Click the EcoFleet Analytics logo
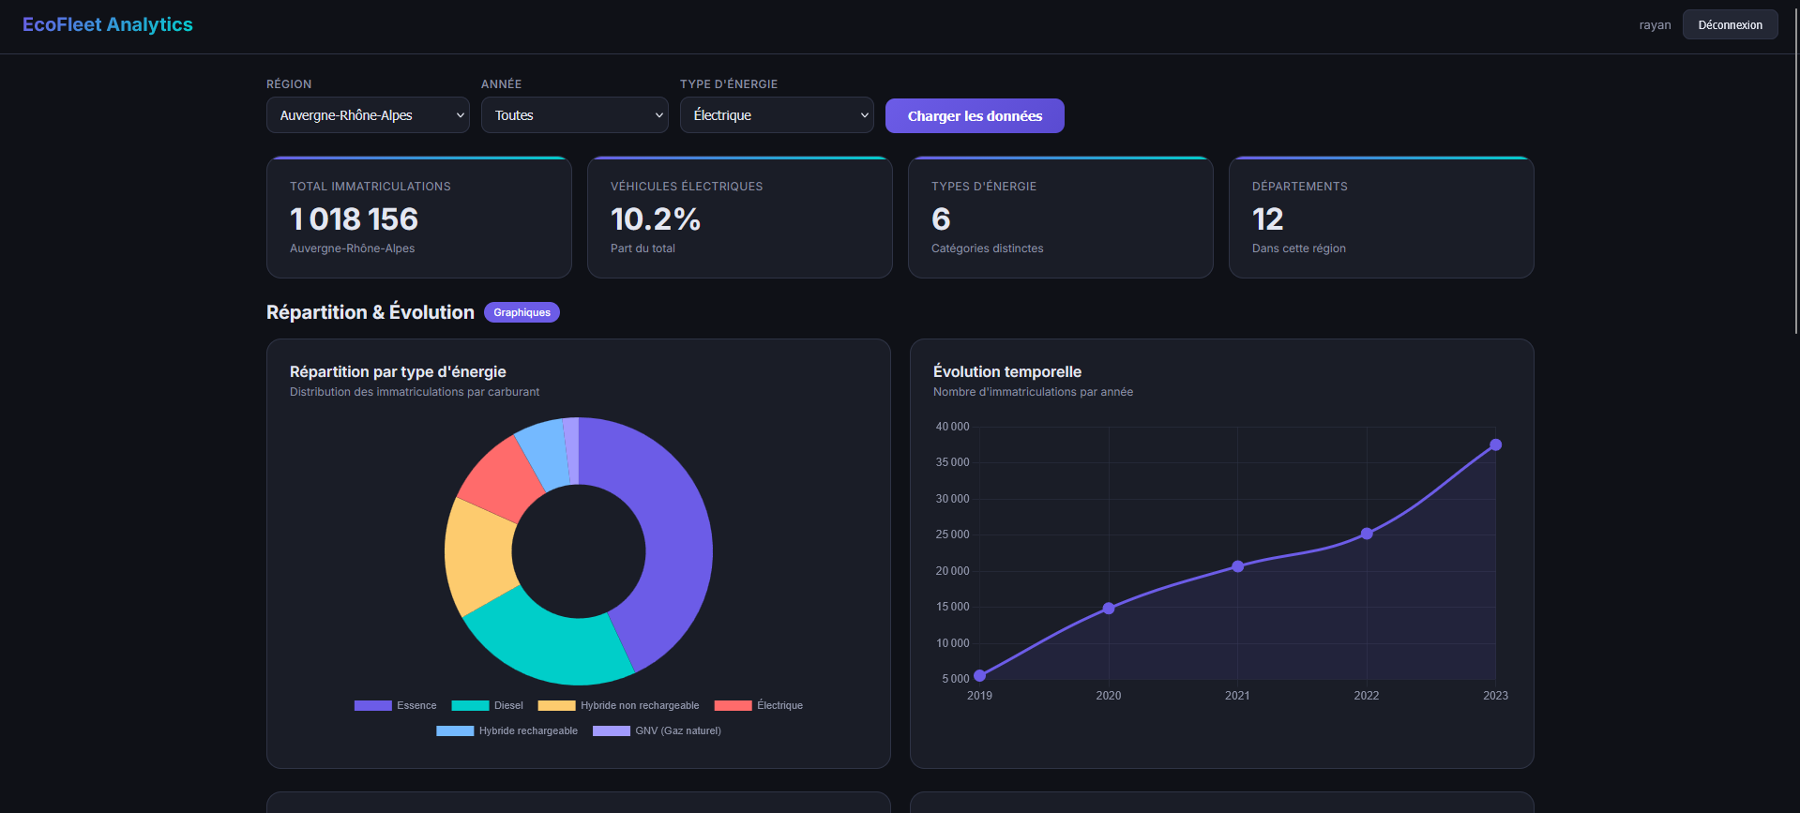The width and height of the screenshot is (1800, 813). pyautogui.click(x=108, y=24)
